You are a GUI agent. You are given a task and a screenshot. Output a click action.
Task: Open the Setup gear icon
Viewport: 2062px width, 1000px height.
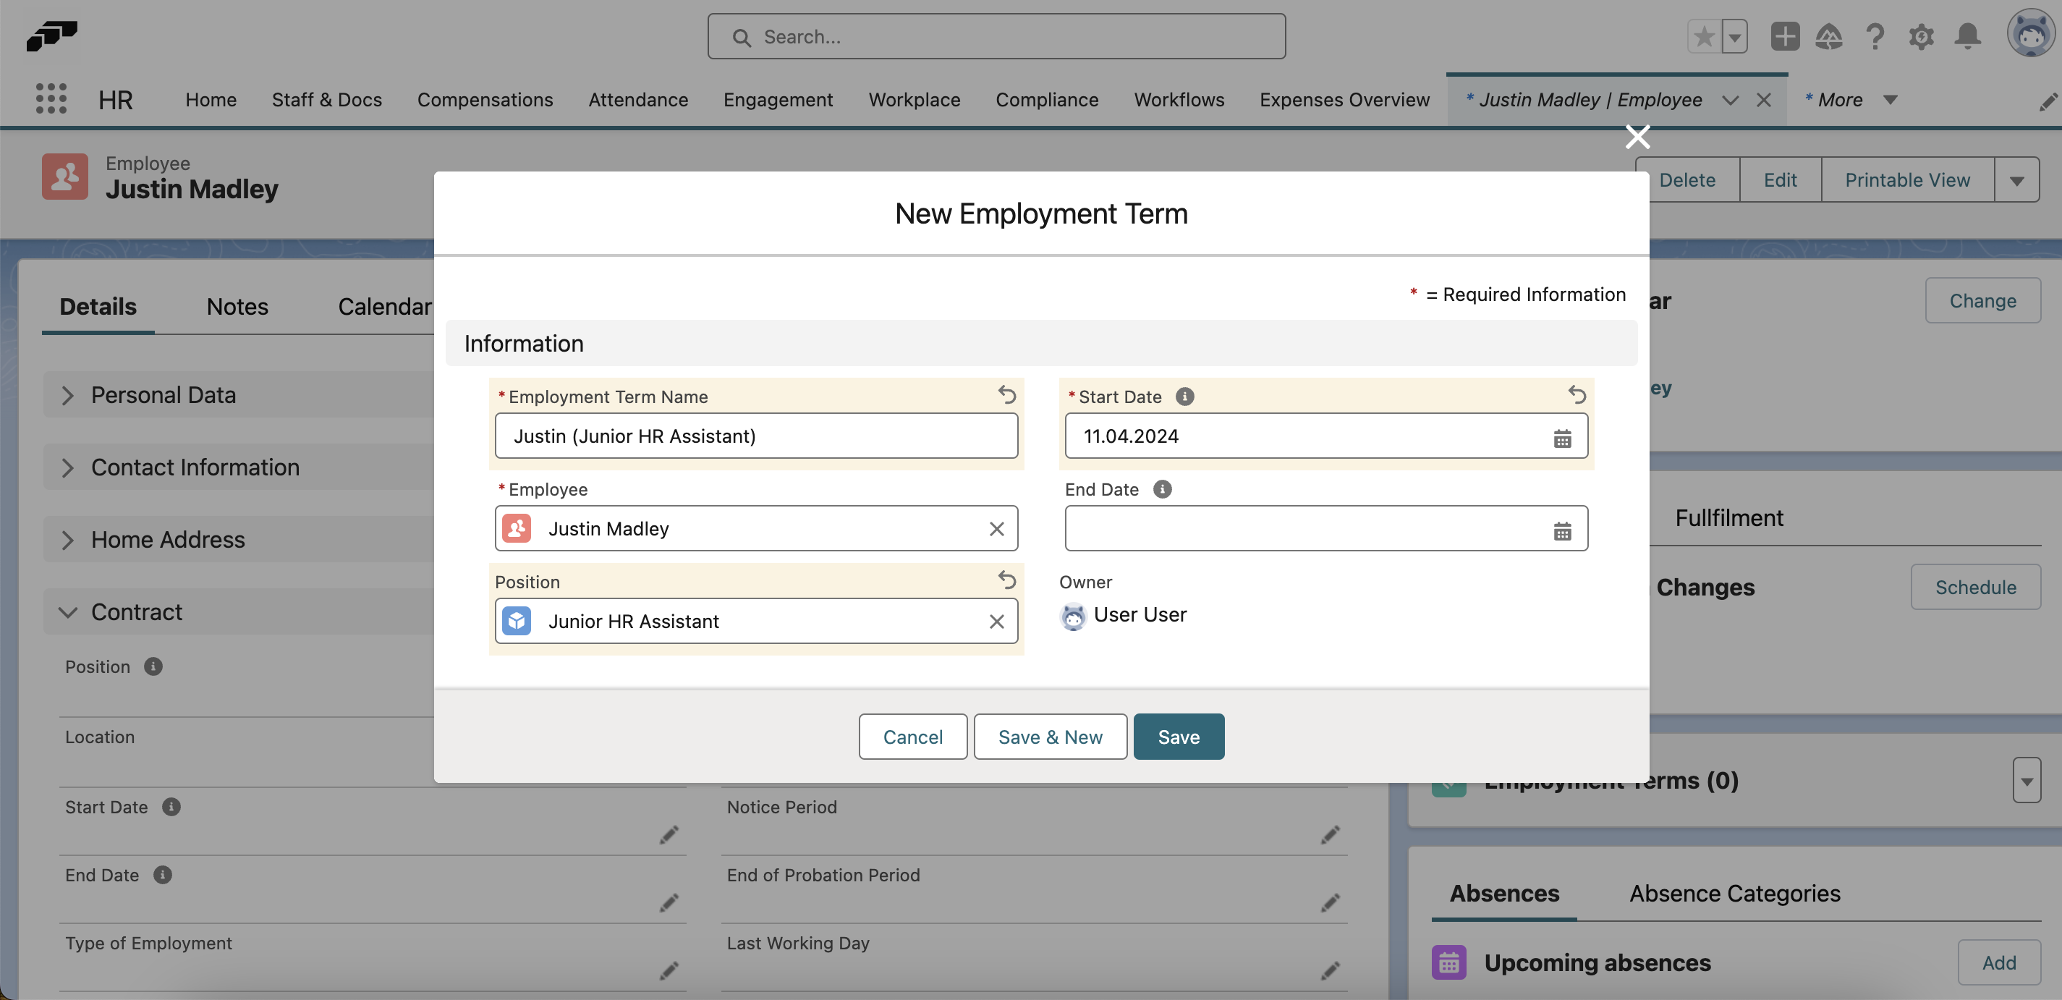point(1922,36)
